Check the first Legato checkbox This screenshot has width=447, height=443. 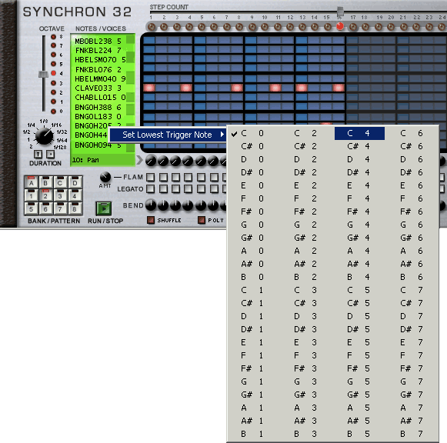coord(151,189)
